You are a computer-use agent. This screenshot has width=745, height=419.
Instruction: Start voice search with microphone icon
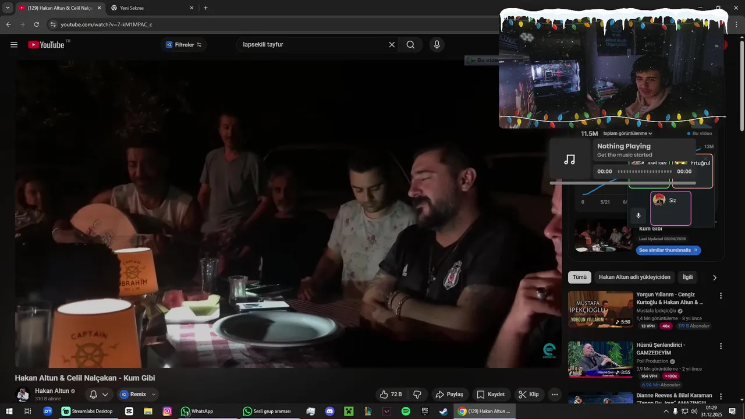437,45
